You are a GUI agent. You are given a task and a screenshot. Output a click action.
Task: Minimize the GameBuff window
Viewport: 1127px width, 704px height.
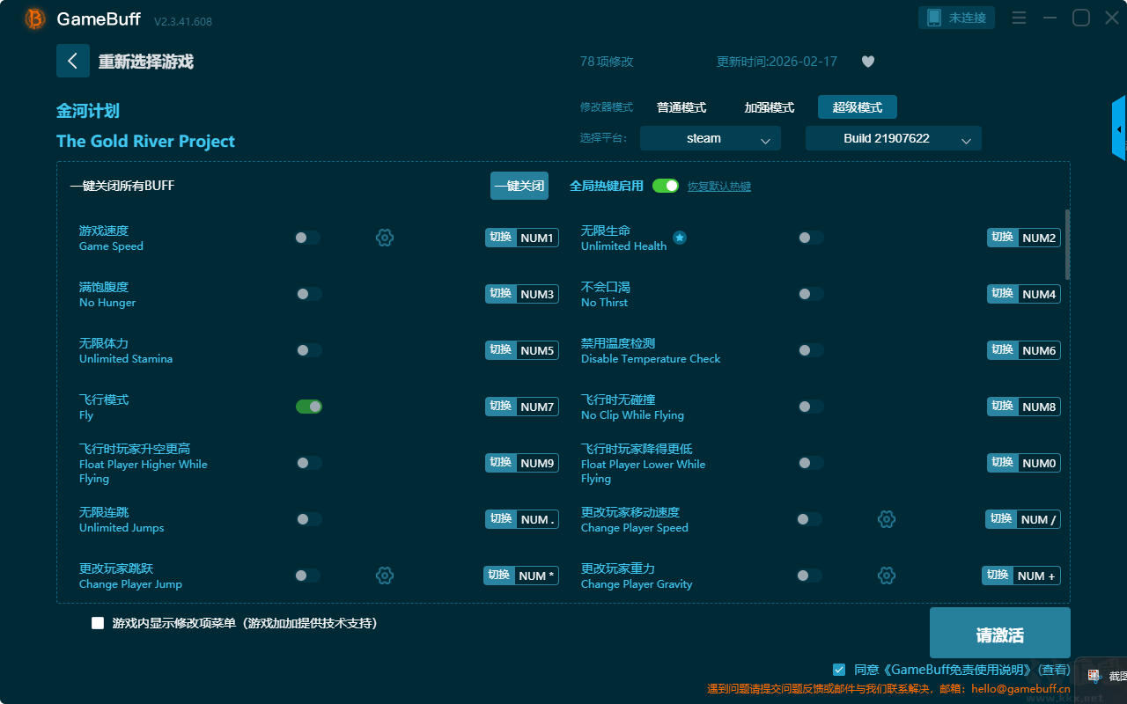click(1050, 18)
